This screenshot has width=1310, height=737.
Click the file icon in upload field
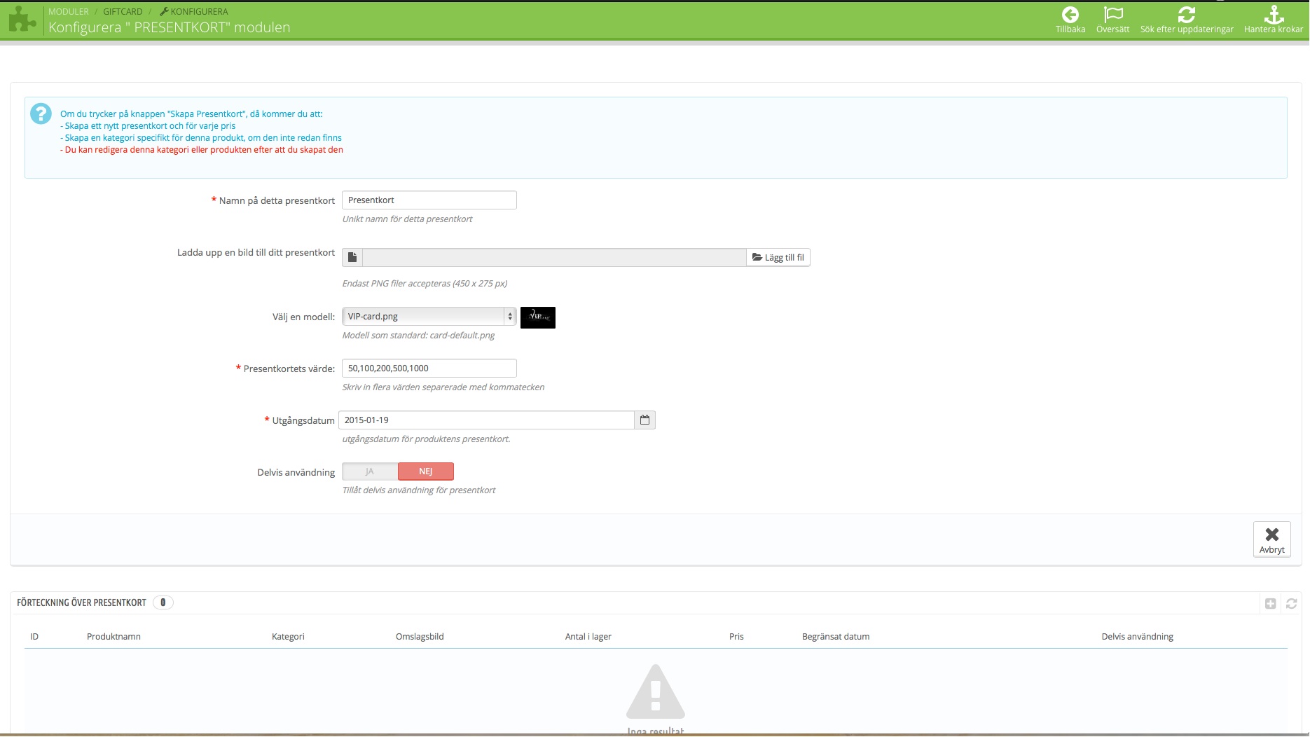coord(352,258)
